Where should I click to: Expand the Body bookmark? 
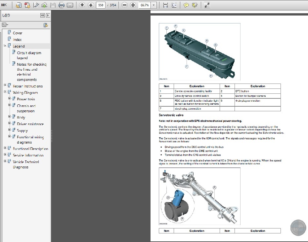(x=9, y=117)
